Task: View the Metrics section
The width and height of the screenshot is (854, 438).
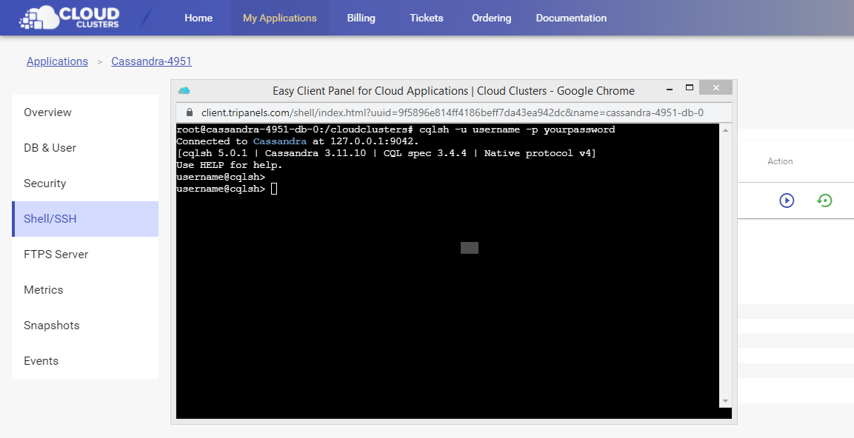Action: [x=85, y=290]
